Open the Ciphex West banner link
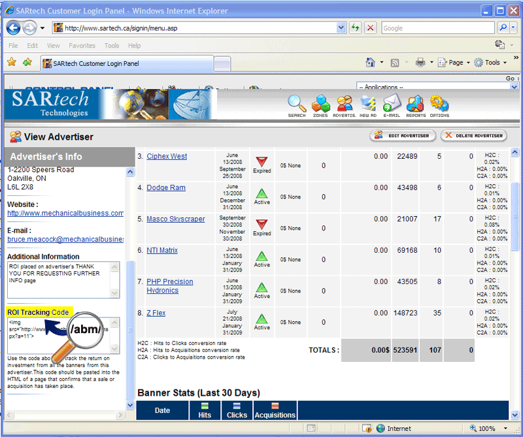The width and height of the screenshot is (523, 437). (167, 156)
